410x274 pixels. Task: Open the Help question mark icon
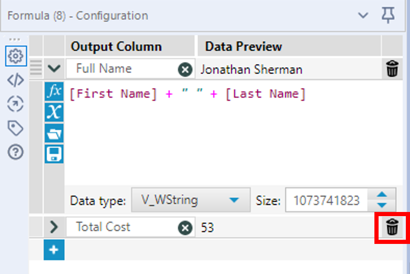click(x=16, y=152)
